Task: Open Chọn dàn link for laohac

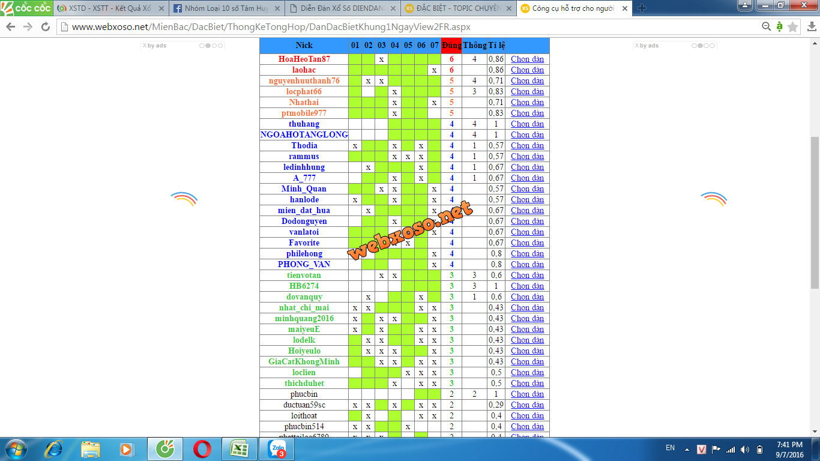Action: (x=527, y=70)
